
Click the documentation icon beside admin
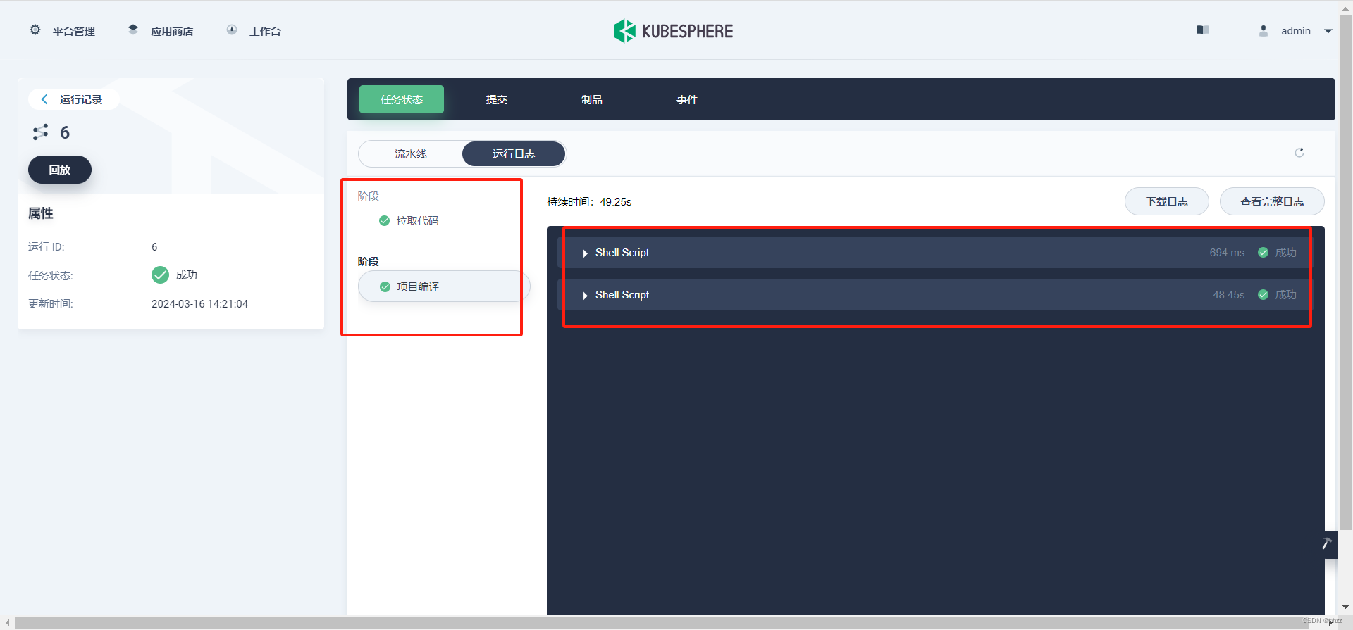pos(1203,30)
